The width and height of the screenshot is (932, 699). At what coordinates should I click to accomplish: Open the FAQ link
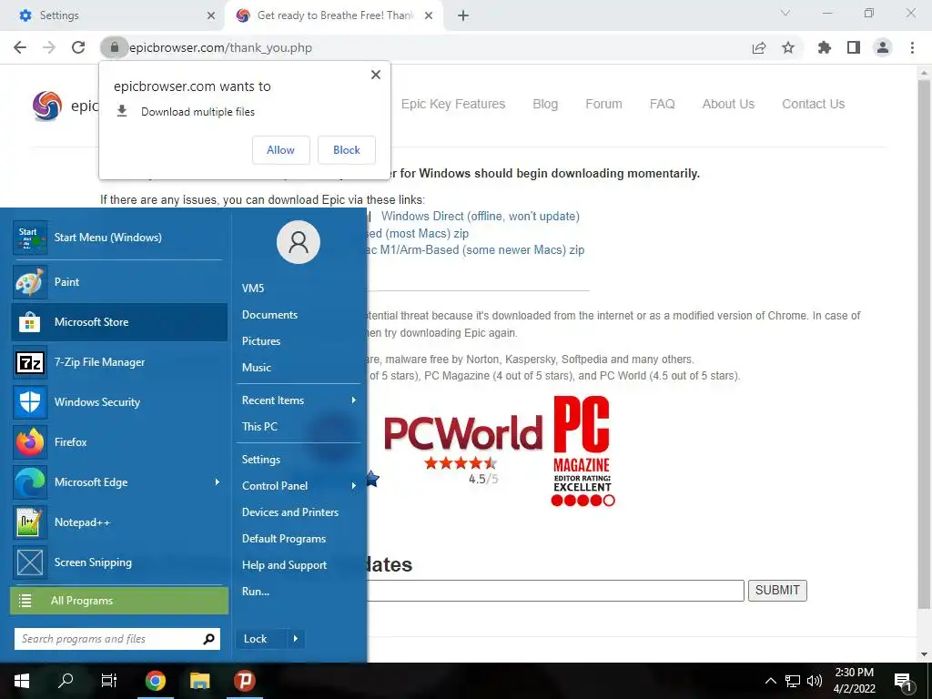point(663,104)
